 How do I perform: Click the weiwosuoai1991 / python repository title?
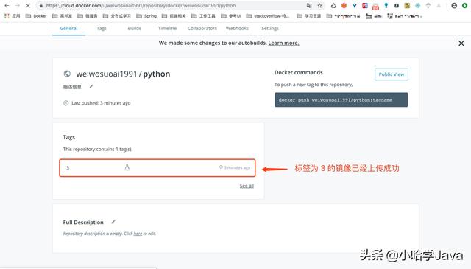pyautogui.click(x=123, y=74)
